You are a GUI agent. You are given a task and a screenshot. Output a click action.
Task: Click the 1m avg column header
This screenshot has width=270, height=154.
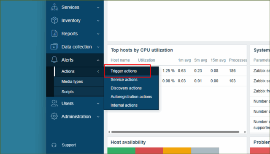[x=184, y=60]
